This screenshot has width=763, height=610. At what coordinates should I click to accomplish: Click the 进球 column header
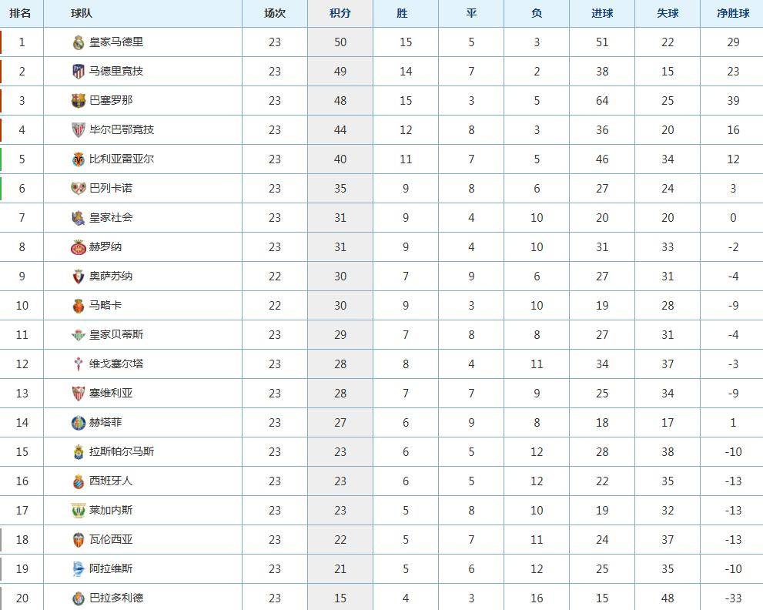[x=602, y=14]
